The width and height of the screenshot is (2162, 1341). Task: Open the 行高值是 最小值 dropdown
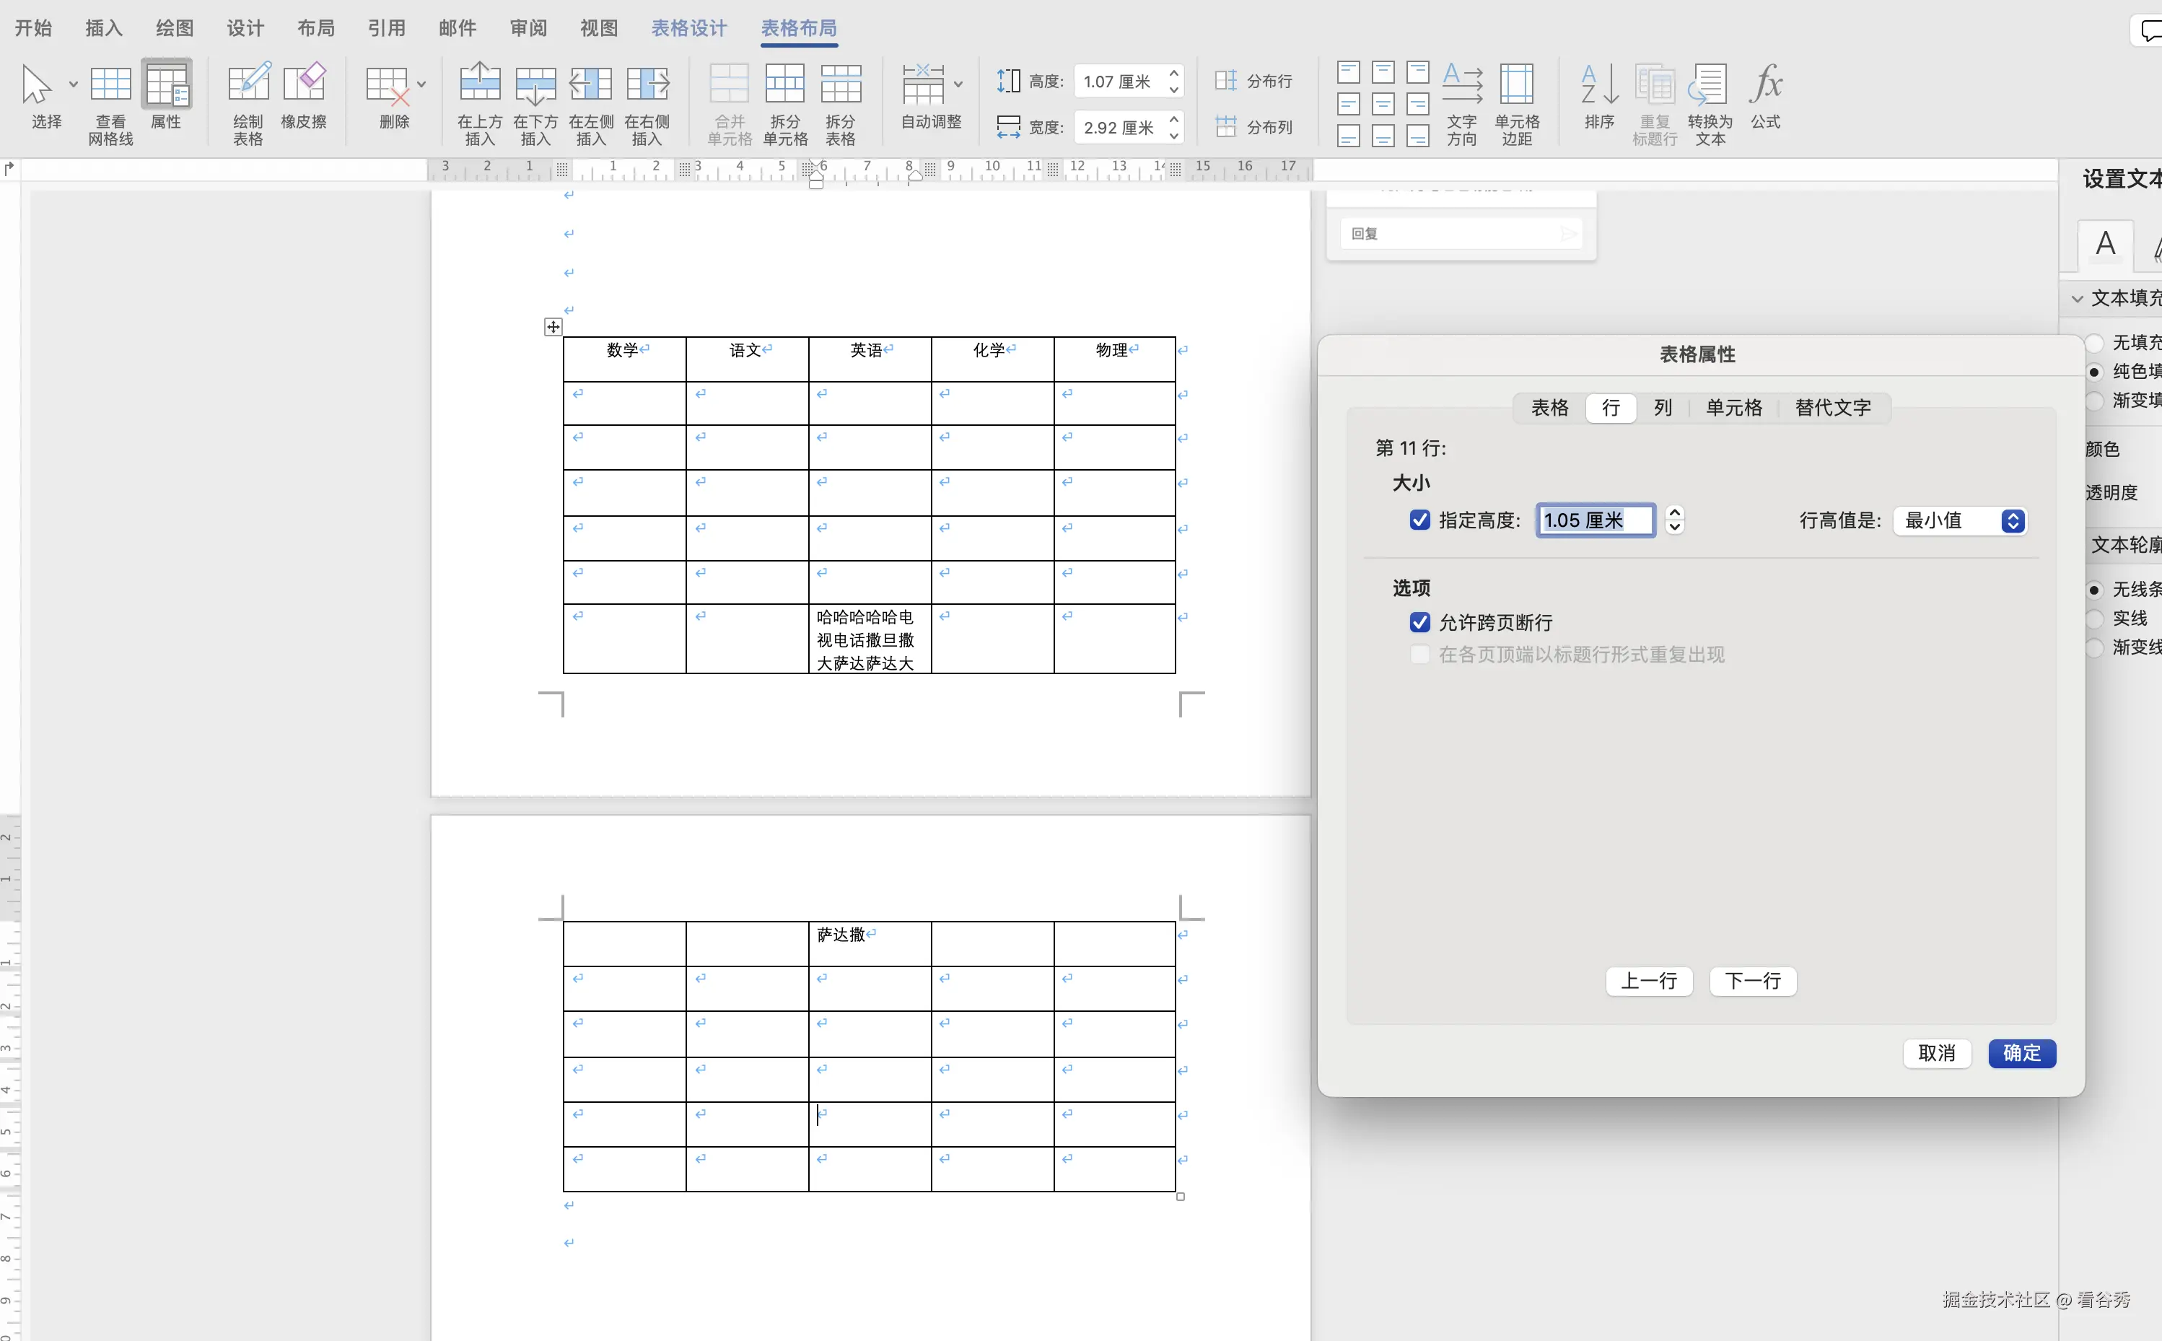coord(1960,520)
